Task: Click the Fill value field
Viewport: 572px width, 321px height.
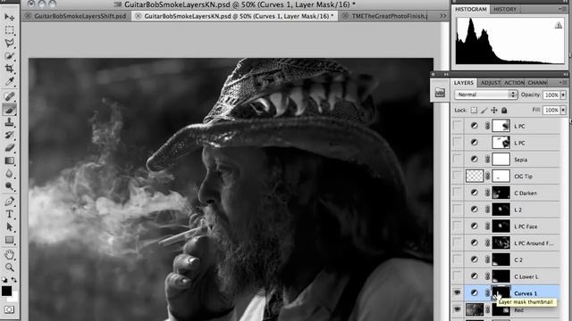Action: [x=551, y=111]
